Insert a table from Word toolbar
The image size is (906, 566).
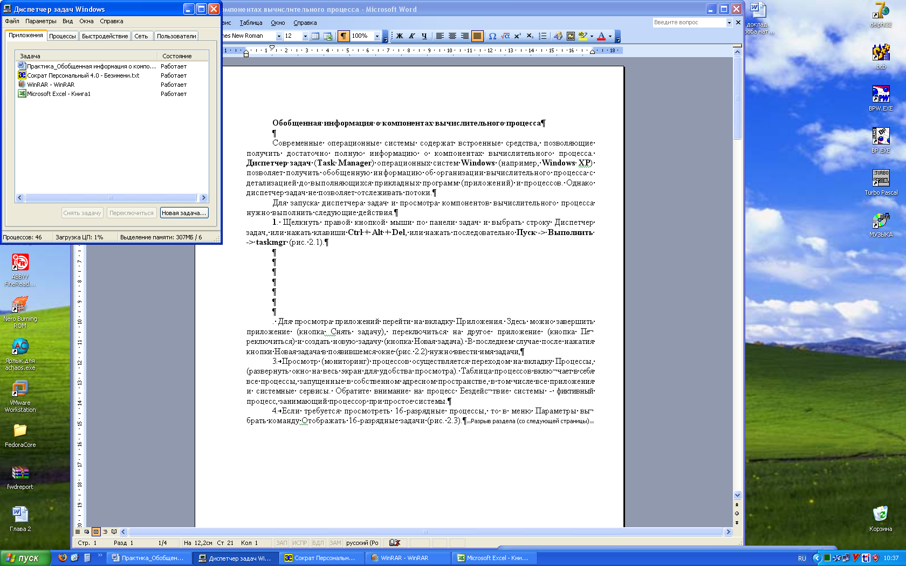pyautogui.click(x=315, y=36)
